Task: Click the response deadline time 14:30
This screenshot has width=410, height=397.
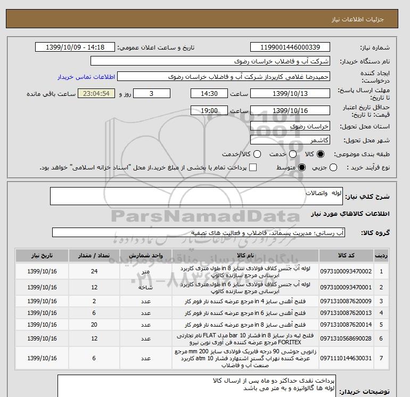Action: 209,93
